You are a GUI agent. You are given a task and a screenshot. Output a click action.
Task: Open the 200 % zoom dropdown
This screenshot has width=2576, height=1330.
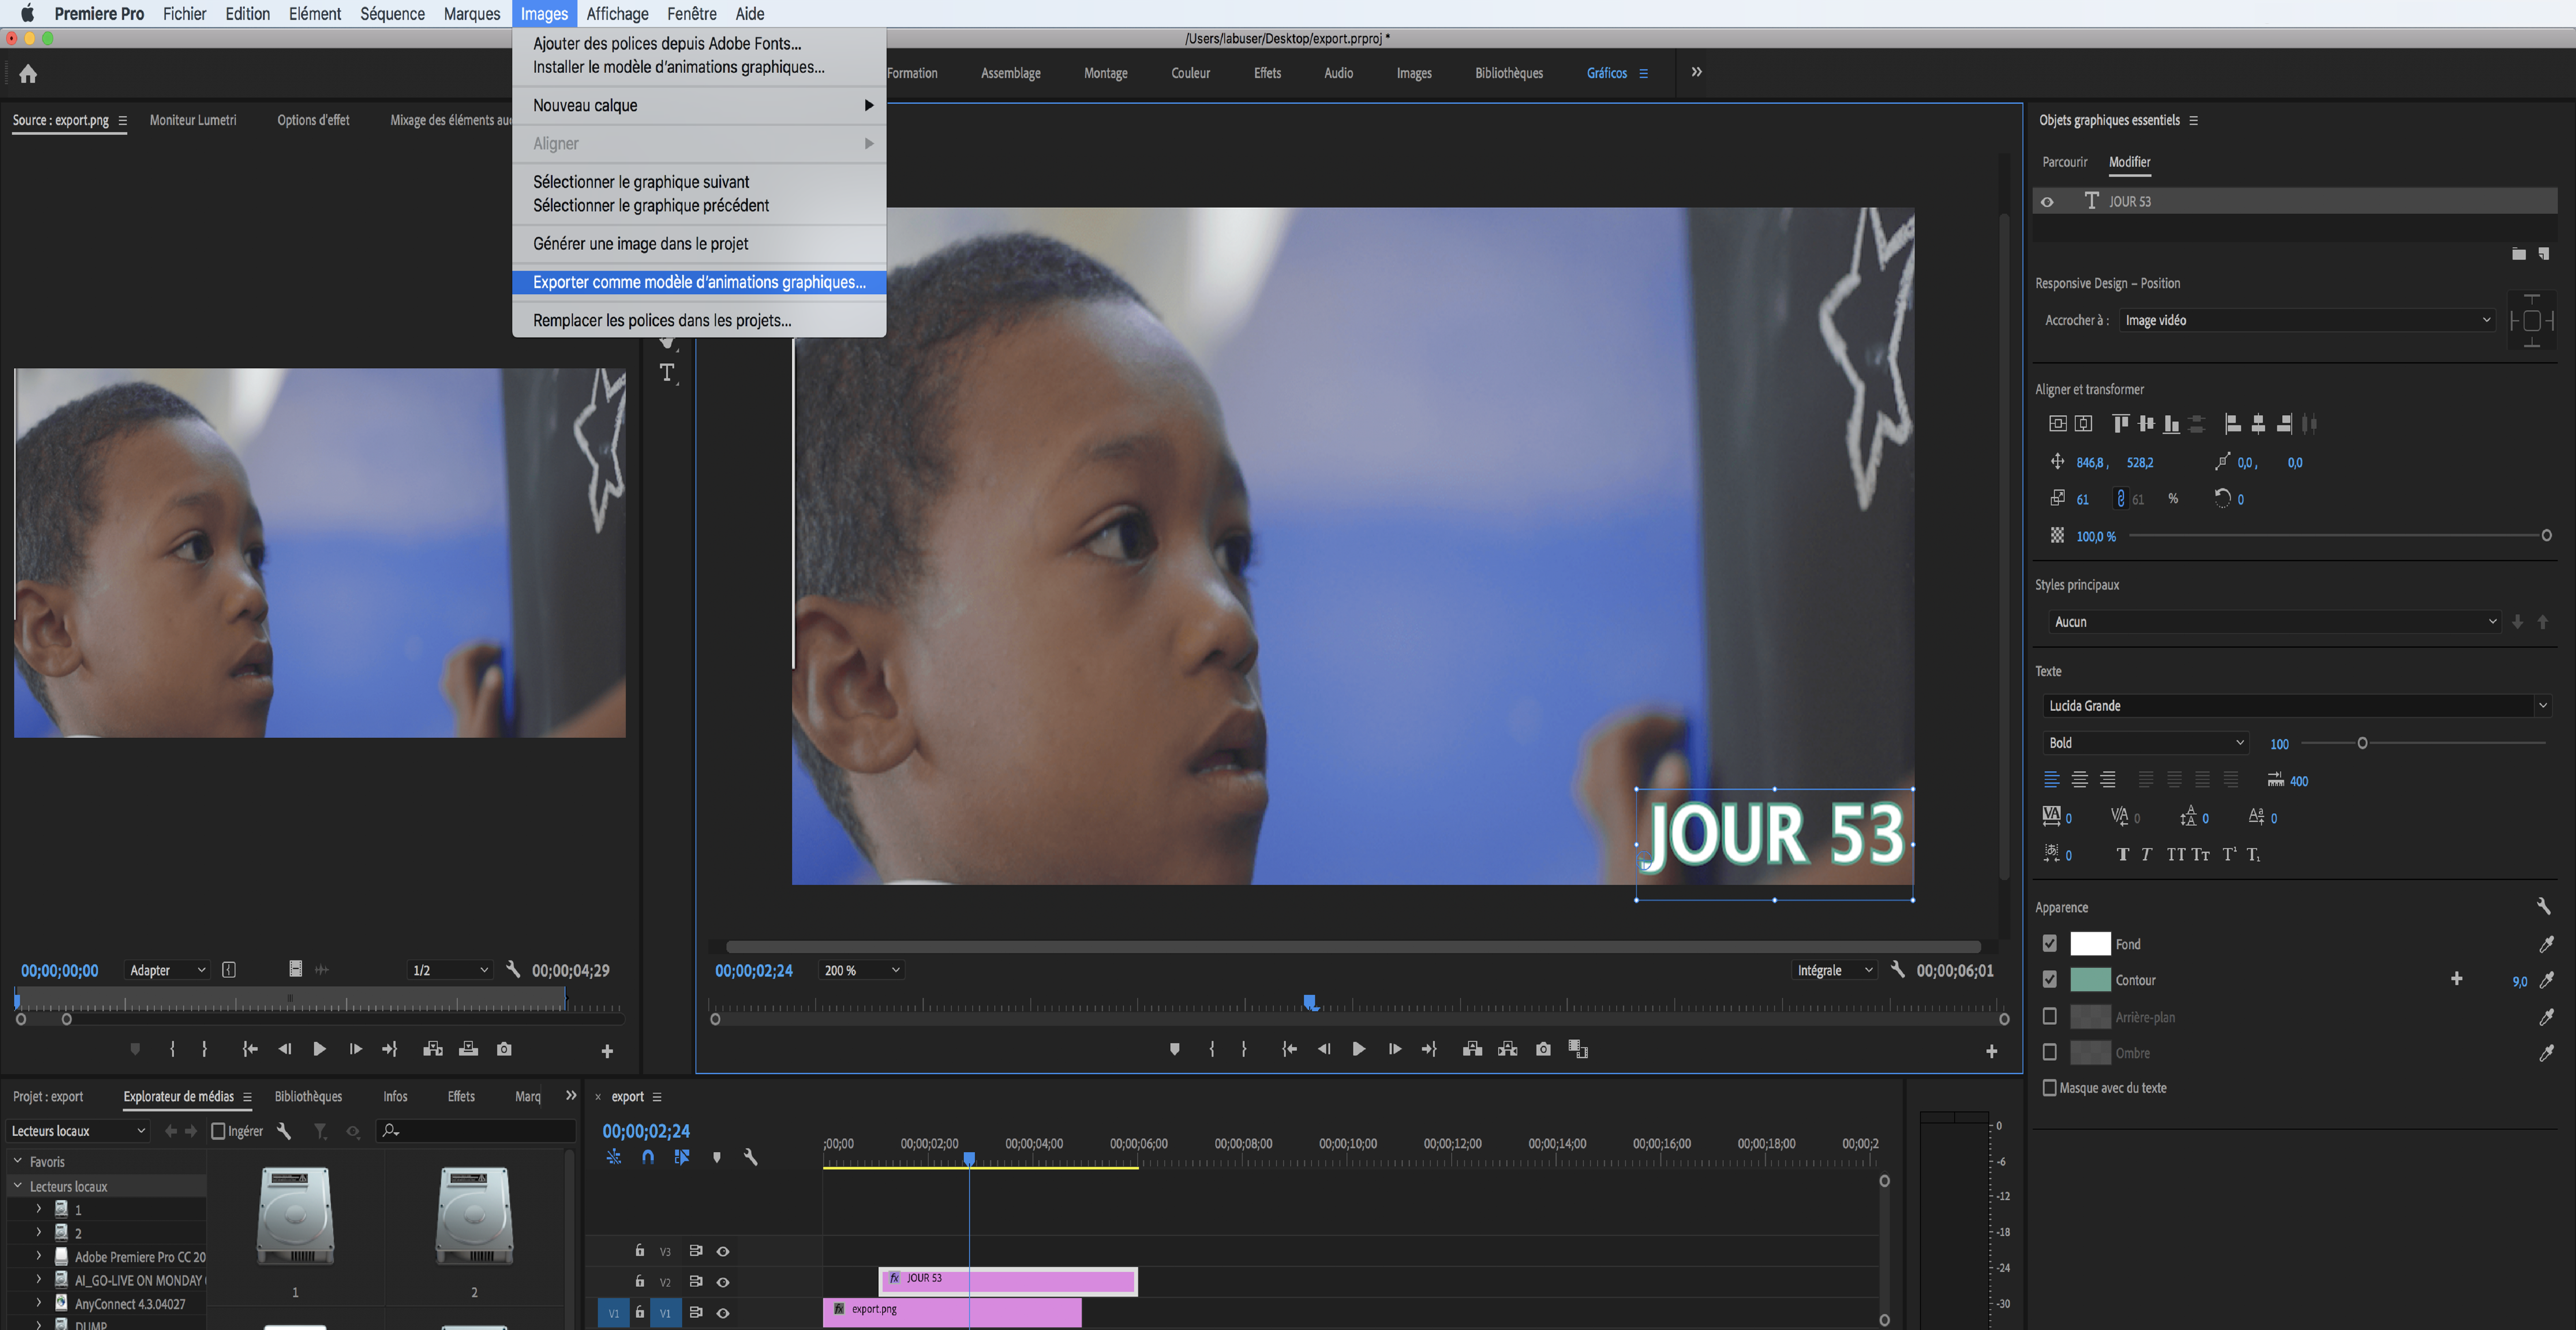(x=860, y=970)
